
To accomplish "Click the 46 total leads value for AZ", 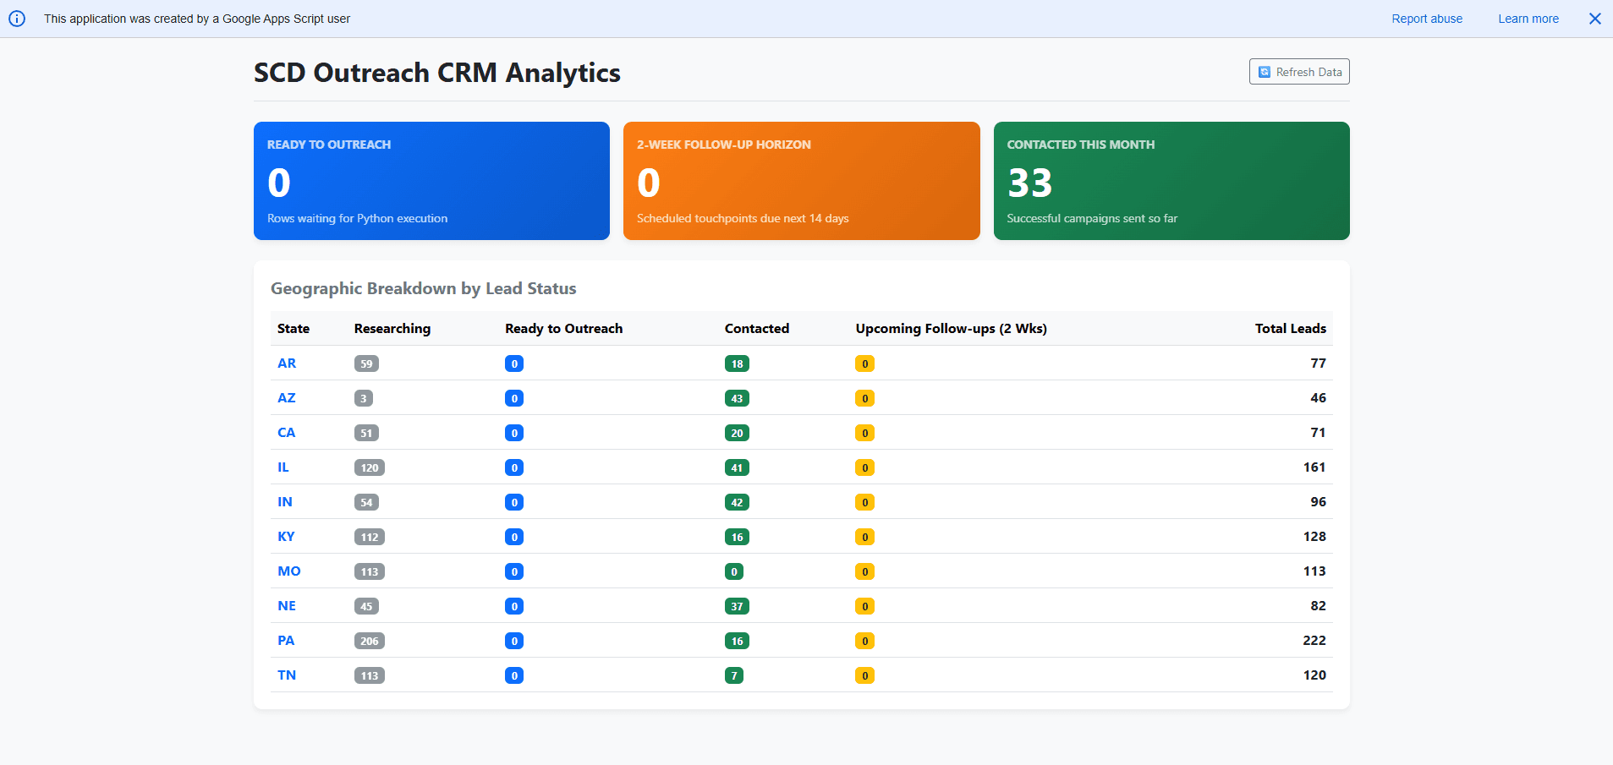I will coord(1318,398).
